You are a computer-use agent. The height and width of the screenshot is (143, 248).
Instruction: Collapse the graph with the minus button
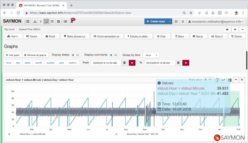coord(236,80)
